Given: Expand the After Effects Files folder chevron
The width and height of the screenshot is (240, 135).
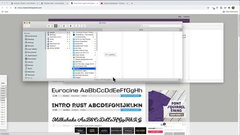Looking at the screenshot, I should coord(95,50).
